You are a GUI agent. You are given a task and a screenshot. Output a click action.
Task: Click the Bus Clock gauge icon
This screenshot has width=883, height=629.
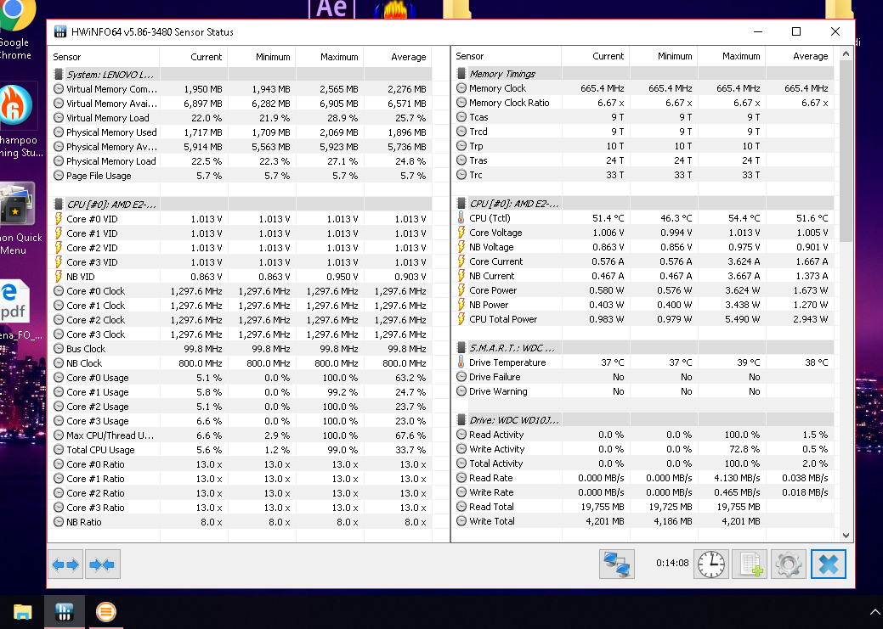(x=58, y=349)
